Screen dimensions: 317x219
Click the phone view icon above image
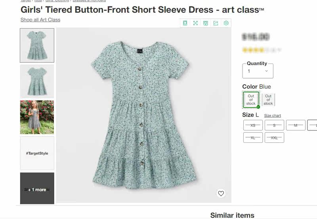(185, 23)
